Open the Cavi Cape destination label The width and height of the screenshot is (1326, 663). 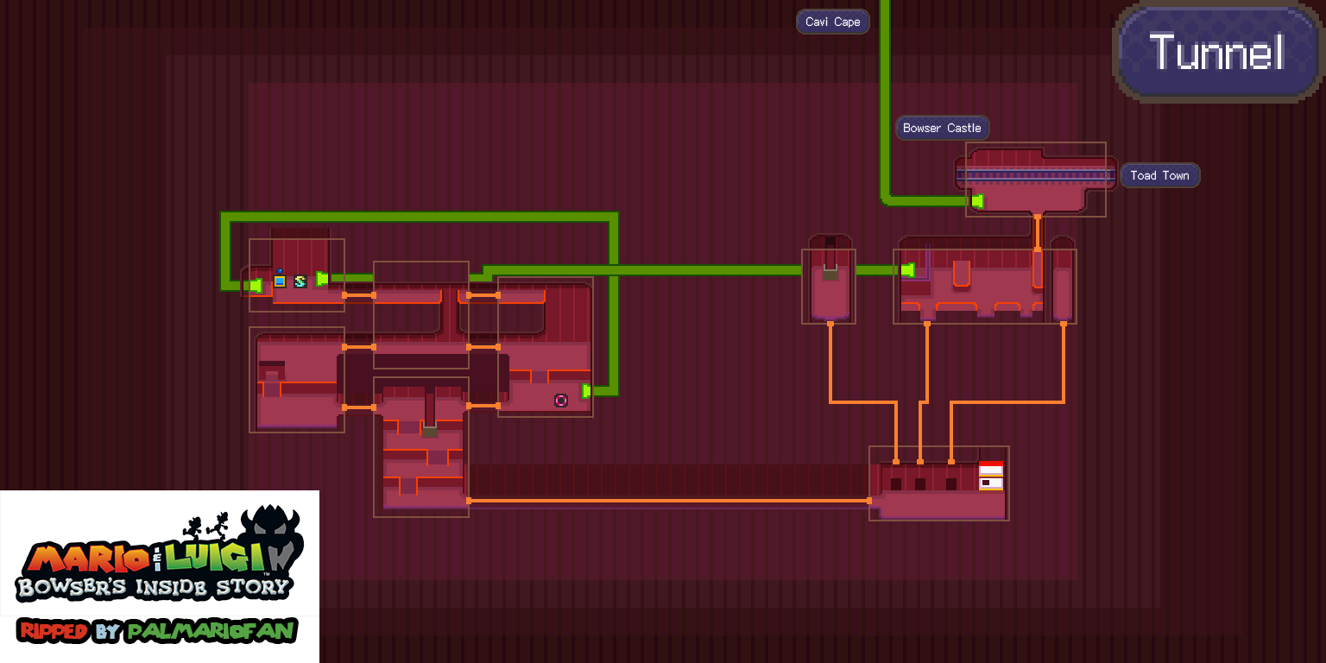tap(833, 22)
